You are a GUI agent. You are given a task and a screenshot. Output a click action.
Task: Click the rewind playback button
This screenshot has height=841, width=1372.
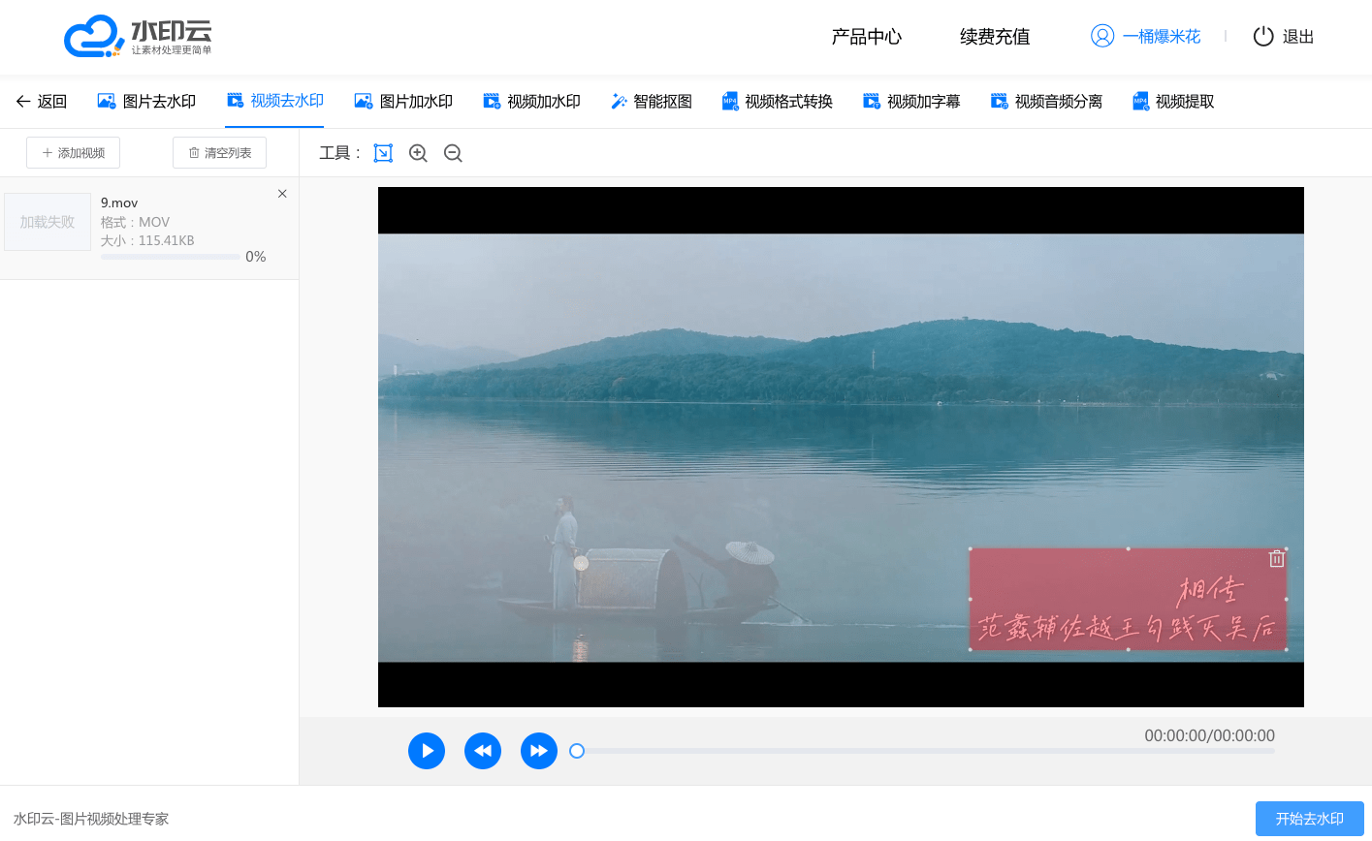(483, 751)
